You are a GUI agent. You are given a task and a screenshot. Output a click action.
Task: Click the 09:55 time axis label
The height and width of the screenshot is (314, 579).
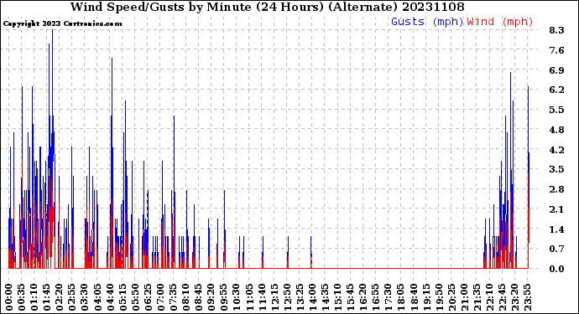(x=224, y=297)
